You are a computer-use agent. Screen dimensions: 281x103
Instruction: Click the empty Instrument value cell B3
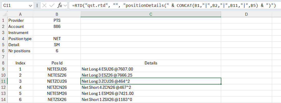57,33
